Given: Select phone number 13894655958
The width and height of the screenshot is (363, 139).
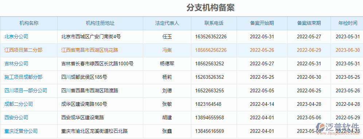Looking at the screenshot, I should tap(210, 117).
